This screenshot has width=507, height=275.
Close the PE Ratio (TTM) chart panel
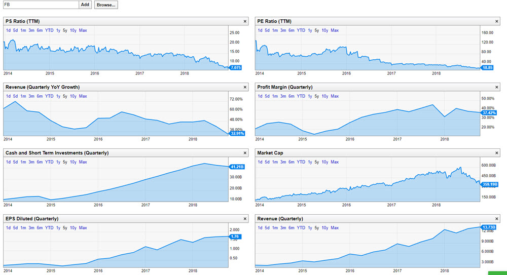pos(497,21)
